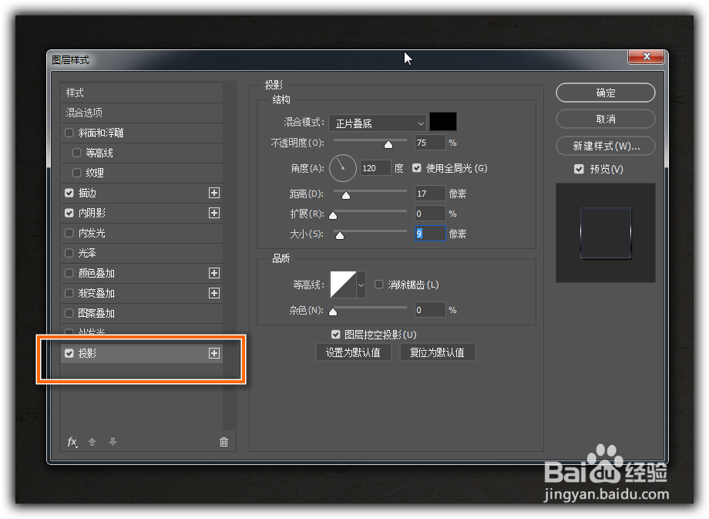
Task: Click the plus icon beside 描边
Action: (x=214, y=193)
